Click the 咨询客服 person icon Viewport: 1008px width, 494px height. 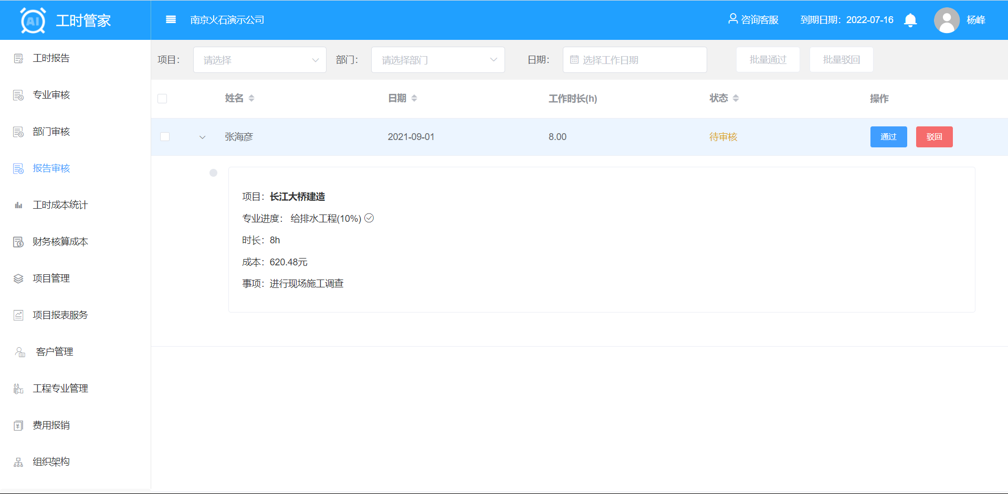click(733, 19)
